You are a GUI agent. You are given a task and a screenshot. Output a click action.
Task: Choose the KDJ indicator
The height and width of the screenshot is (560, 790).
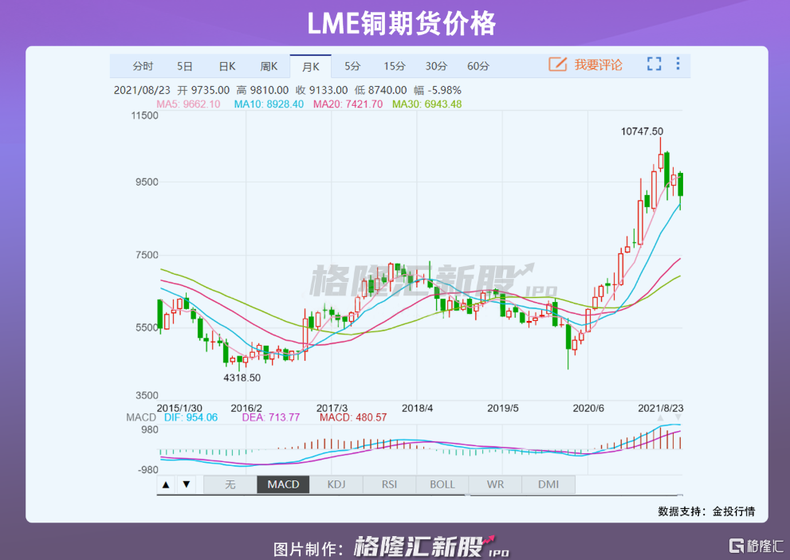(x=336, y=484)
